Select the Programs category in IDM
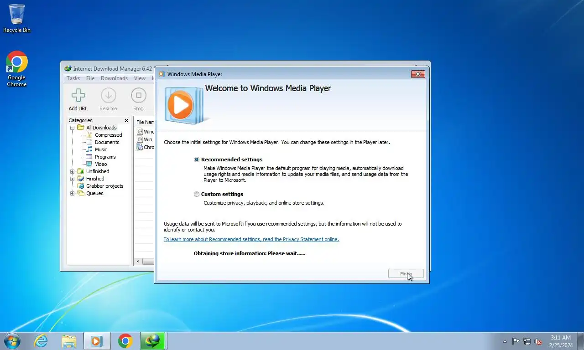Screen dimensions: 584x350 point(105,157)
